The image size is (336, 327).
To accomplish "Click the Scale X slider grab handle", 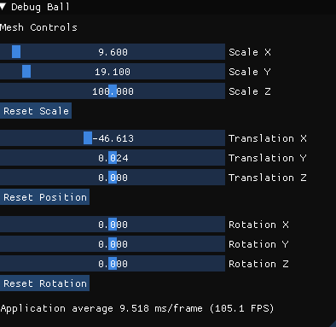I will [16, 52].
